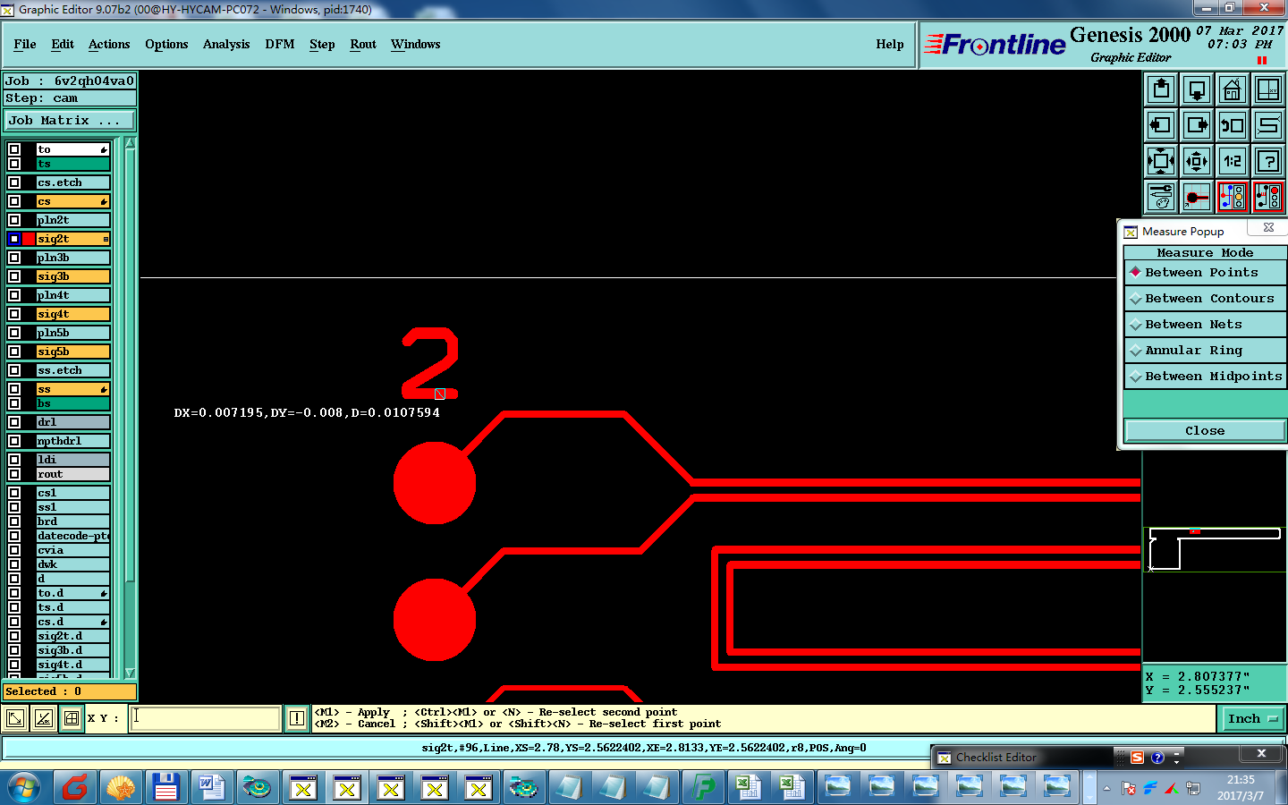Select Between Nets measure mode
This screenshot has height=805, width=1288.
coord(1205,324)
